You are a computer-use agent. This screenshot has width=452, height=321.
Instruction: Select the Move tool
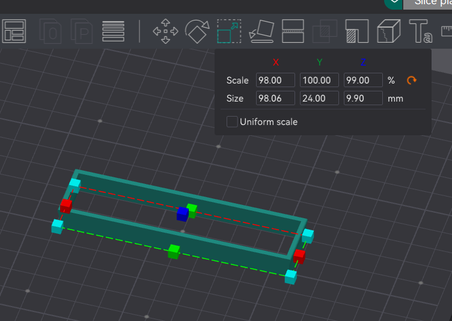coord(165,31)
